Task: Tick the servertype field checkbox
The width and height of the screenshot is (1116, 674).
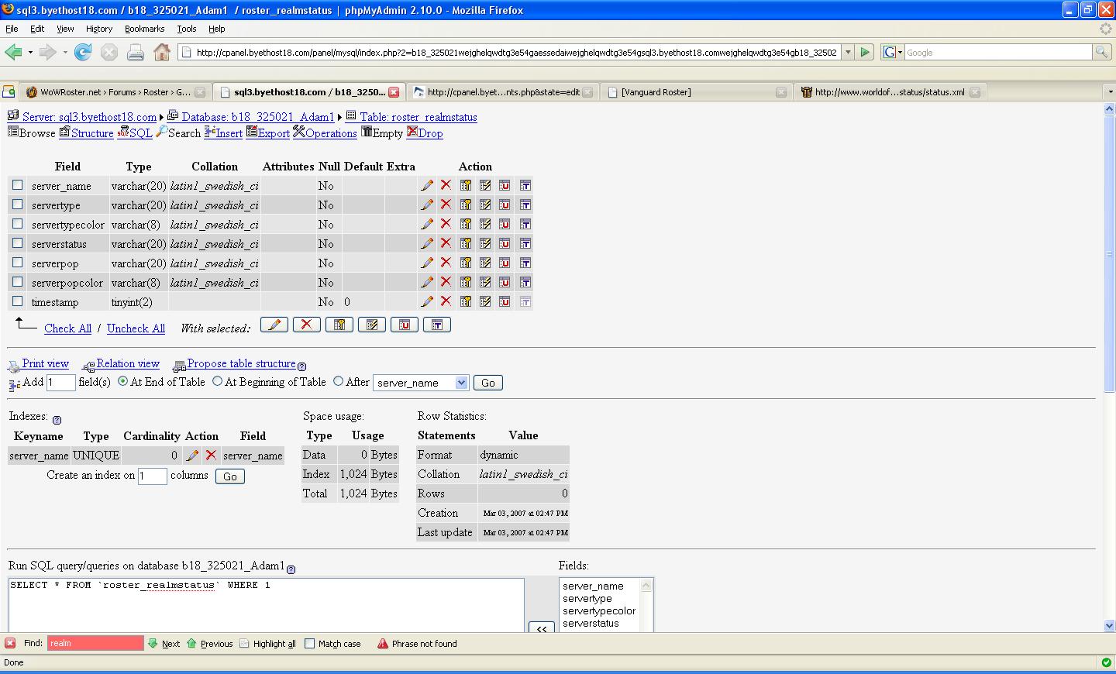Action: click(17, 205)
